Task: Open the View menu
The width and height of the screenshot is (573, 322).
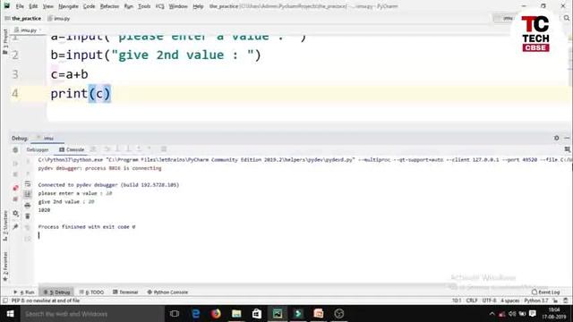Action: (x=47, y=6)
